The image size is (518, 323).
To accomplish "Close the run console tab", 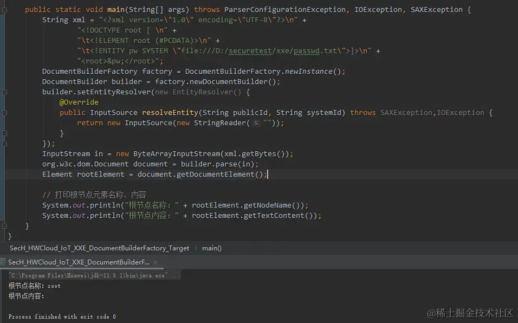I will (x=156, y=262).
